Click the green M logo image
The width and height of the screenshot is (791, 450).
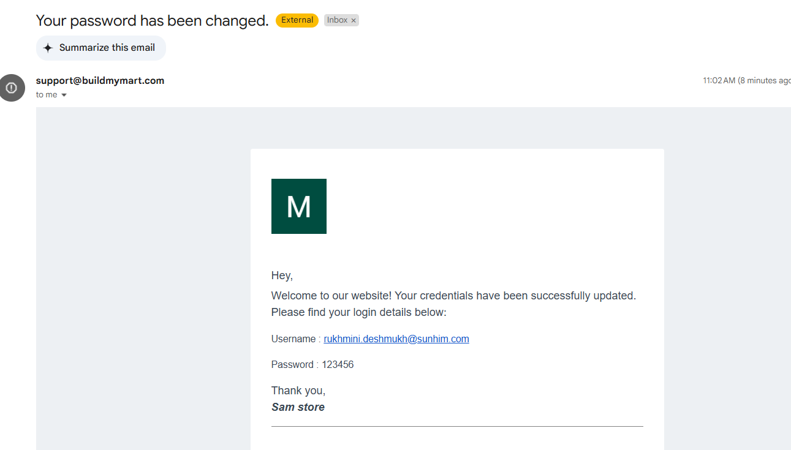pos(299,206)
